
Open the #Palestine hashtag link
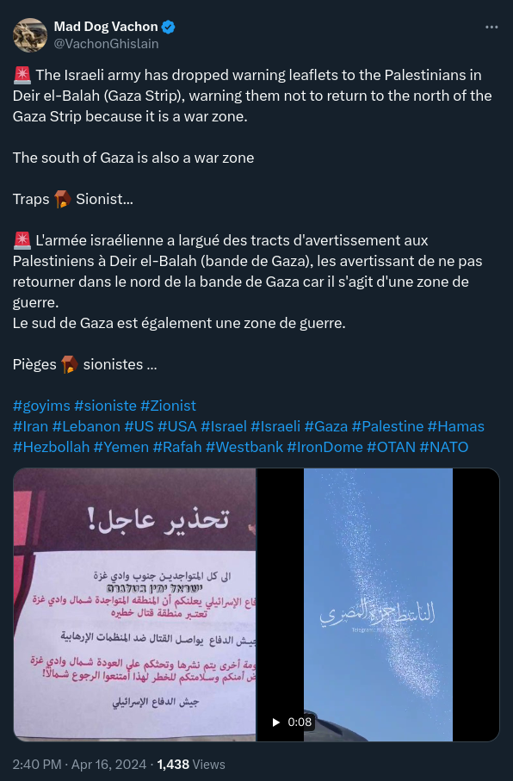(x=387, y=426)
